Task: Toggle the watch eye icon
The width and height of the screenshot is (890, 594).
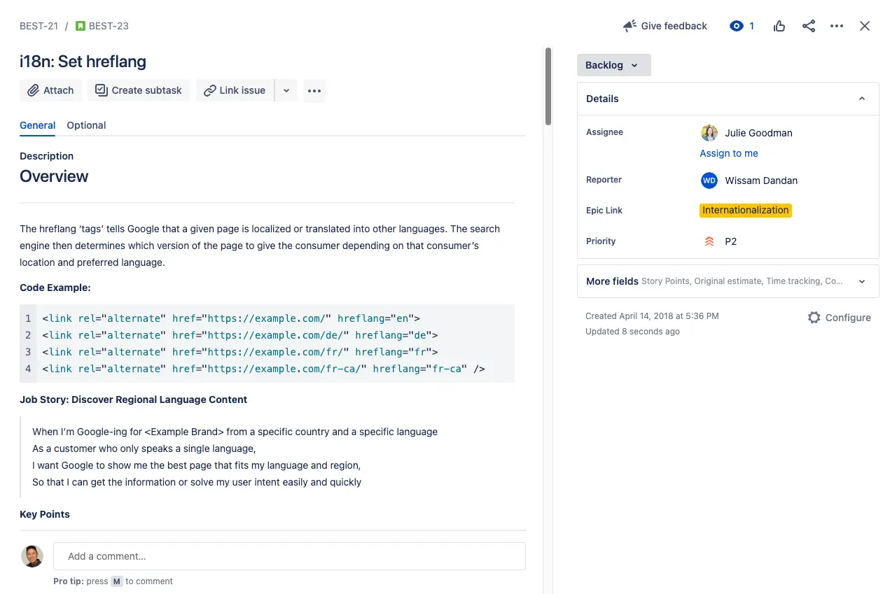Action: point(736,26)
